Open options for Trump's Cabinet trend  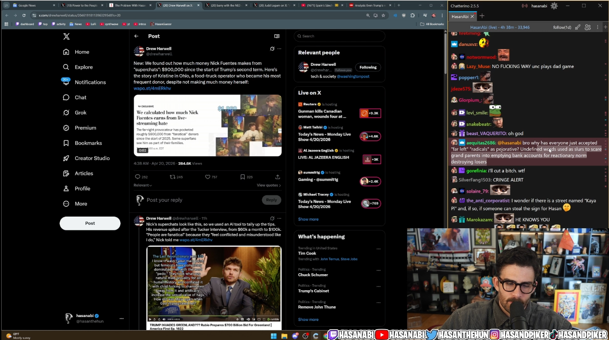[379, 286]
